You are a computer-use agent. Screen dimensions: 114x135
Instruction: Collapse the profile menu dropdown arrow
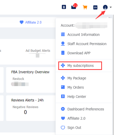[111, 7]
